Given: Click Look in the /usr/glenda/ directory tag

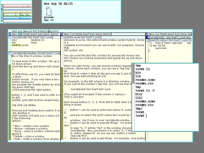Looking at the screenshot, I should pyautogui.click(x=49, y=37).
